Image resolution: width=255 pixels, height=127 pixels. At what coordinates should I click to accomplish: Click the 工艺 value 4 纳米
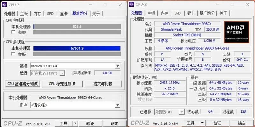coord(163,41)
